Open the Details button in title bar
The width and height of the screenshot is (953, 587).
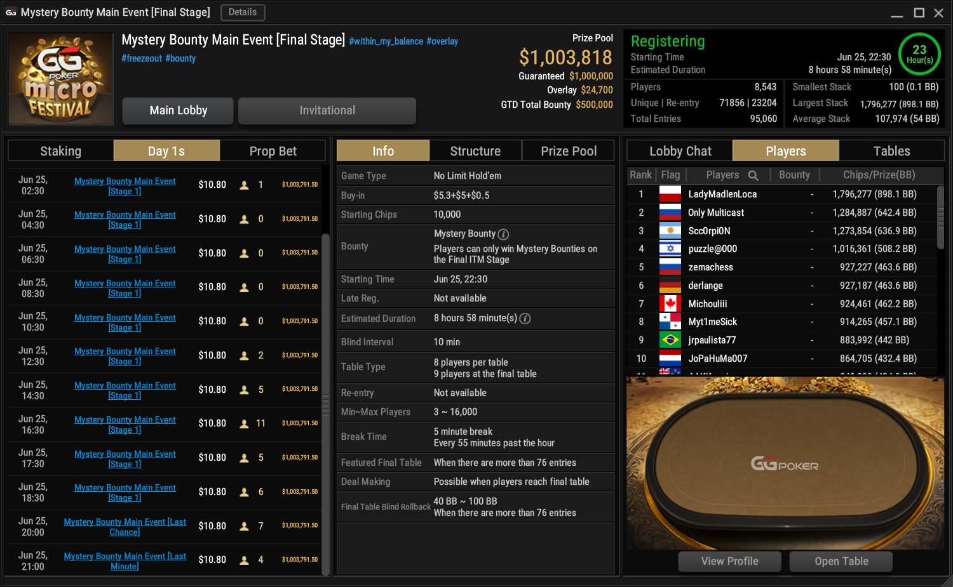tap(243, 12)
